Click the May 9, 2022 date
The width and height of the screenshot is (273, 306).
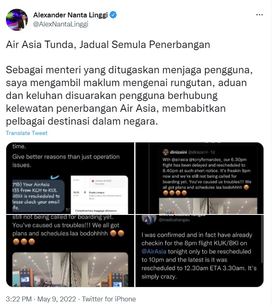[x=57, y=299]
